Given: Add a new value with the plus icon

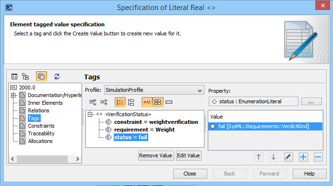Looking at the screenshot, I should click(x=303, y=157).
